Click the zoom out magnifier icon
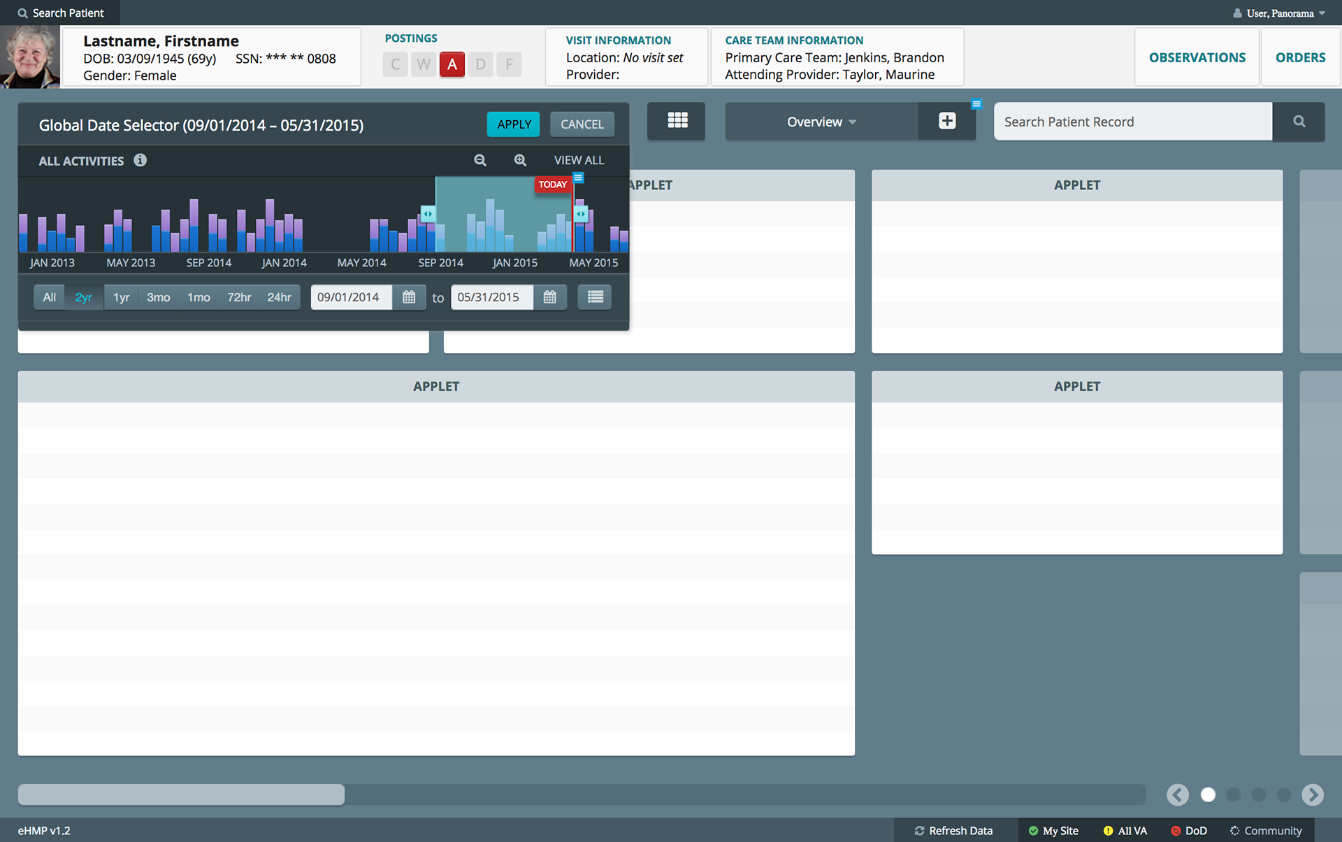 click(x=480, y=160)
